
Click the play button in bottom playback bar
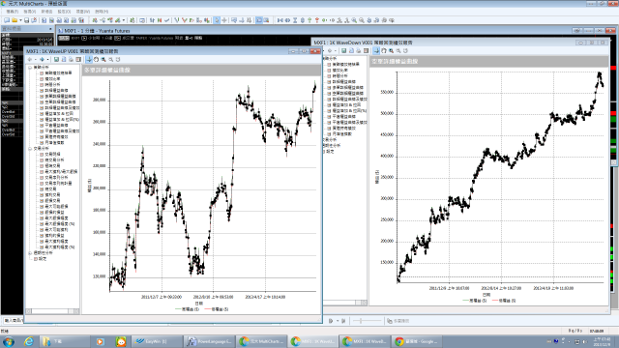(x=331, y=321)
